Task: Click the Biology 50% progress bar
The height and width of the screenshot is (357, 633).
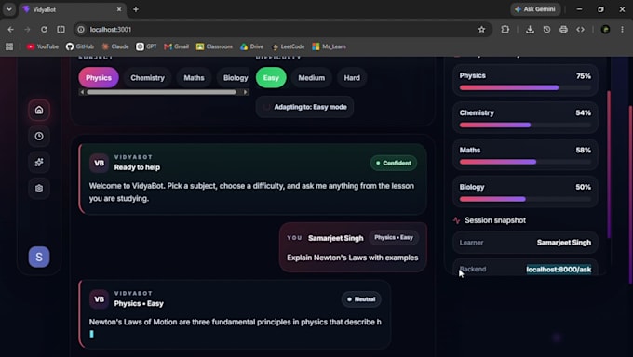Action: point(525,199)
